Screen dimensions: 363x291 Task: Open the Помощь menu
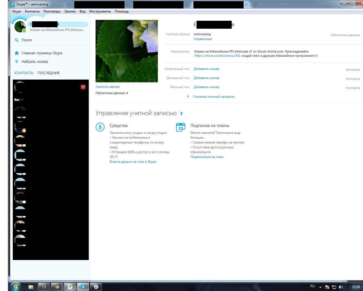[x=122, y=11]
